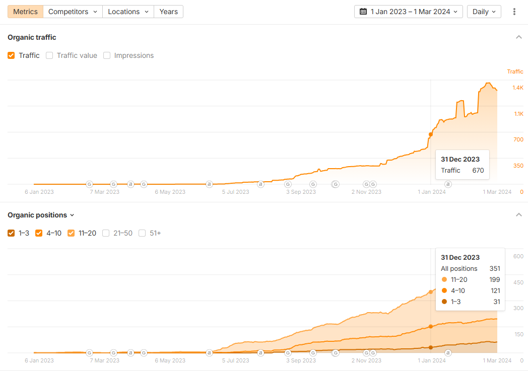Open the Daily granularity dropdown
The width and height of the screenshot is (528, 371).
point(484,12)
